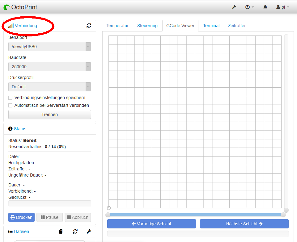Open the Druckerprofil dropdown
297x242 pixels.
coord(50,87)
